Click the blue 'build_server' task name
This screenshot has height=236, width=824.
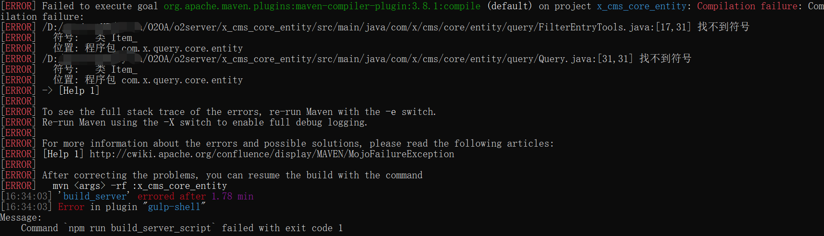point(95,196)
